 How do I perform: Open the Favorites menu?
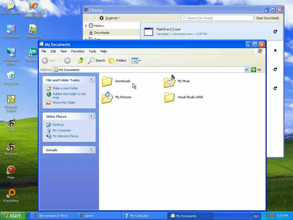tap(78, 51)
